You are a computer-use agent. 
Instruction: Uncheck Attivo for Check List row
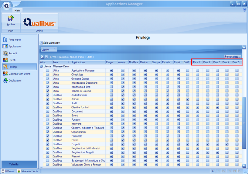point(48,75)
